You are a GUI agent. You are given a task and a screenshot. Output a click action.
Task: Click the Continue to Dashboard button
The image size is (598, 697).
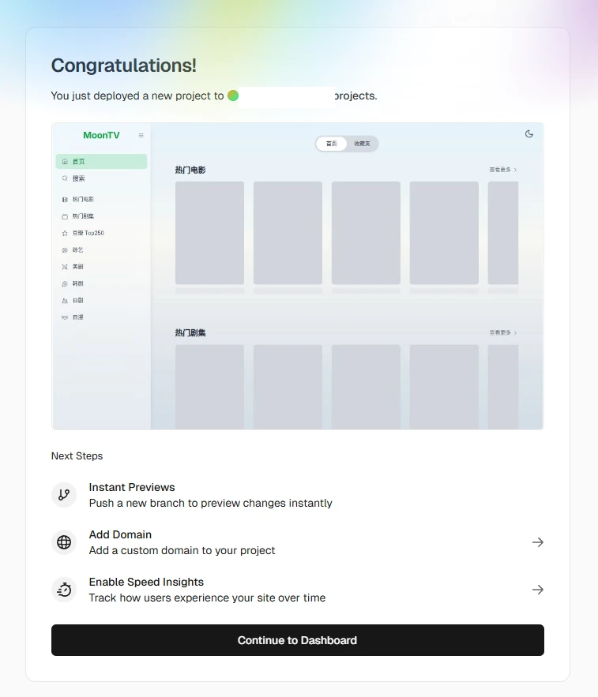tap(297, 640)
